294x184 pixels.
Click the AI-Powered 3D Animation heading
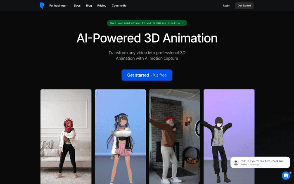tap(147, 38)
